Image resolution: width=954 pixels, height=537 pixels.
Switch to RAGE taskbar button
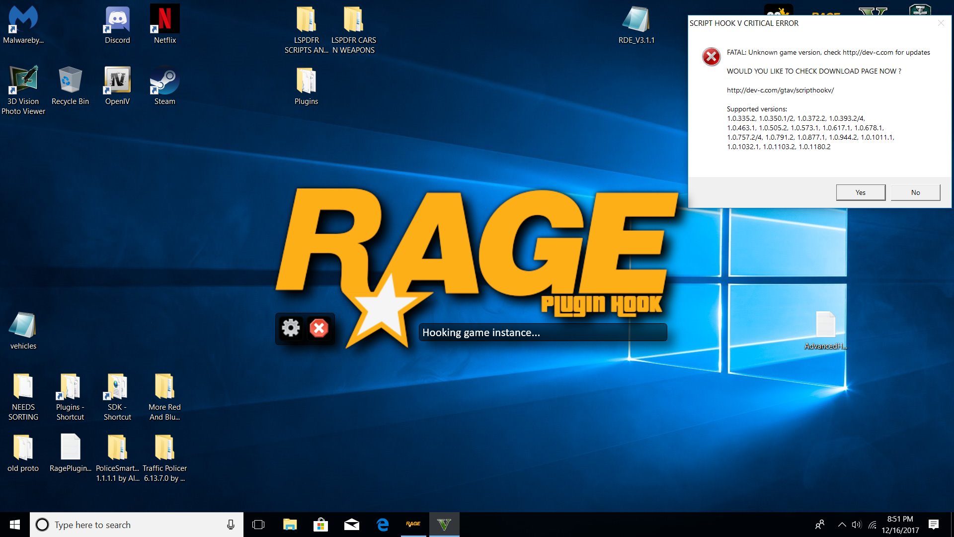(x=413, y=524)
